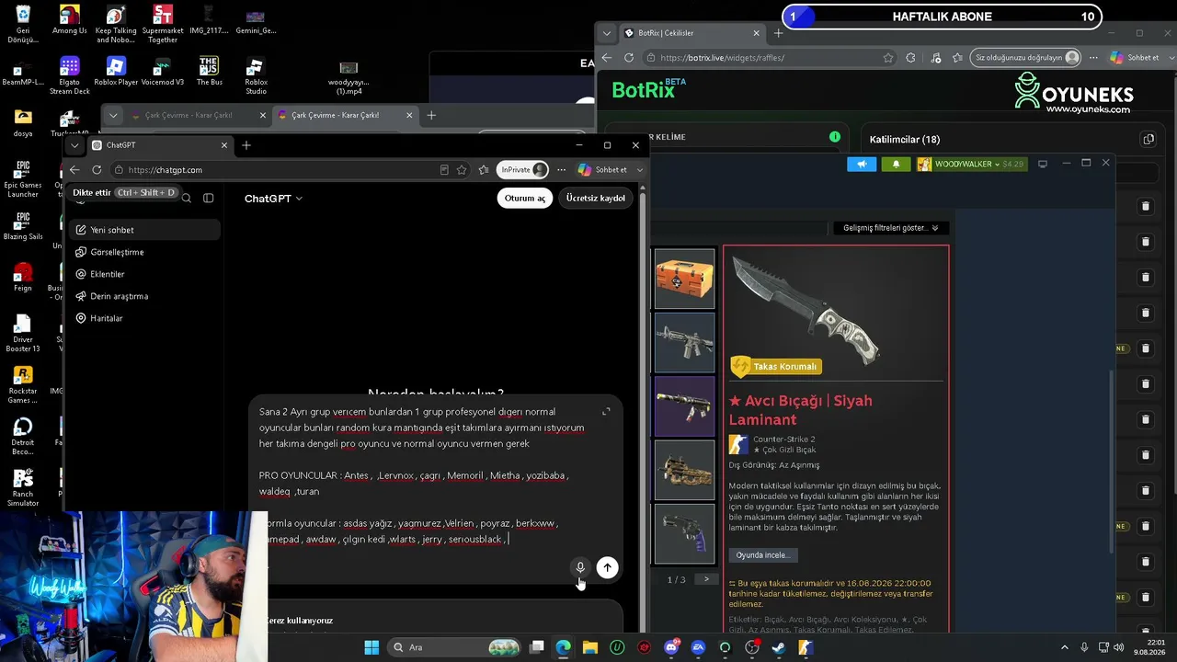Open Epic Games Launcher desktop icon
This screenshot has width=1177, height=662.
click(x=23, y=179)
